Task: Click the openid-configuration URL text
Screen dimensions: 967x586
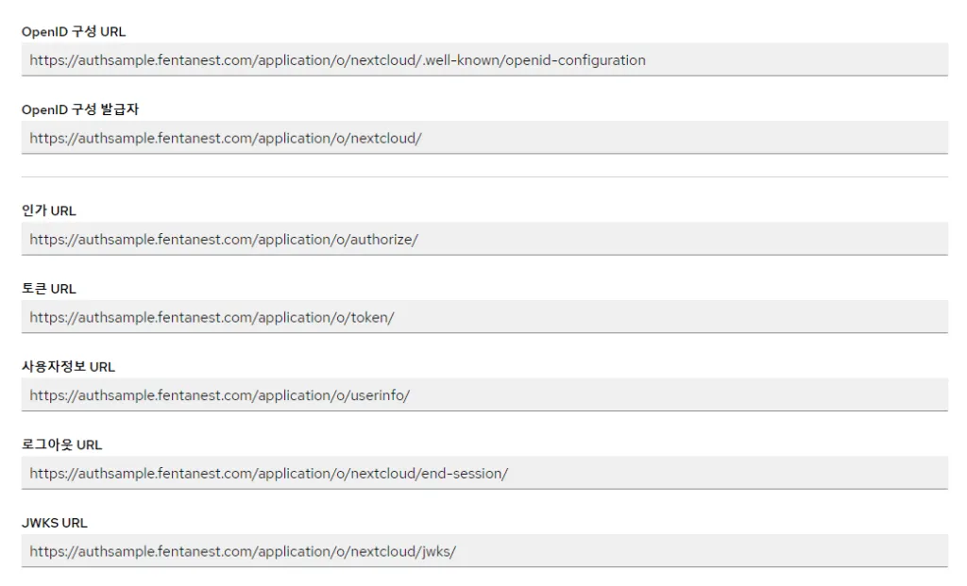Action: click(336, 59)
